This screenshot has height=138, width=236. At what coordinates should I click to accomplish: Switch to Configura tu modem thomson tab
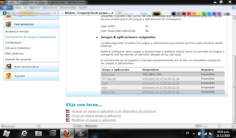click(29, 13)
